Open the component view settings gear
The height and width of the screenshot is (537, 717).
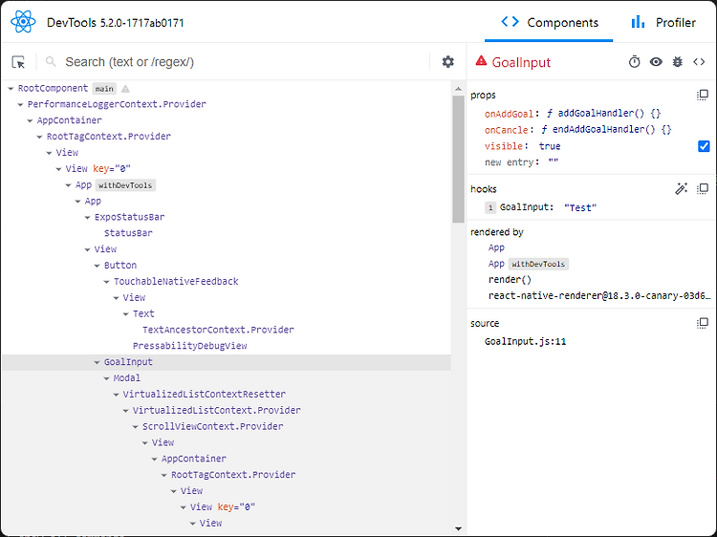pyautogui.click(x=447, y=62)
